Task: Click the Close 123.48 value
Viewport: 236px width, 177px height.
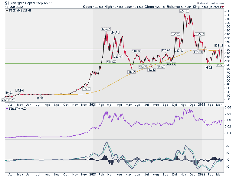Action: coord(155,7)
